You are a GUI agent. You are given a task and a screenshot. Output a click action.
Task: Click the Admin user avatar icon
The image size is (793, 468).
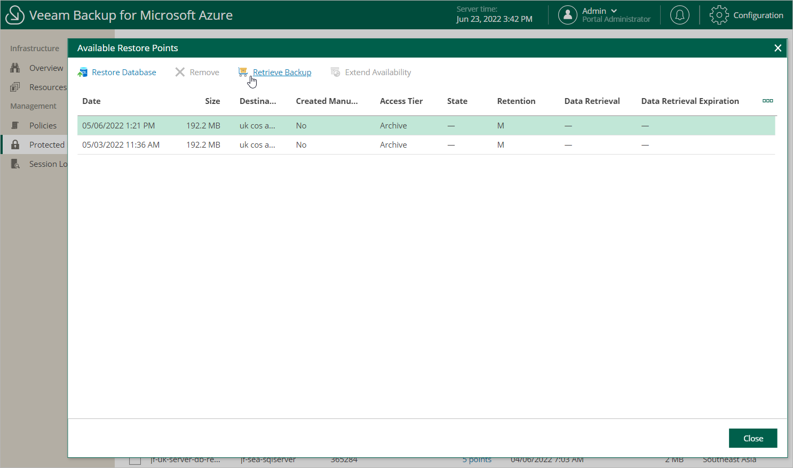(568, 15)
